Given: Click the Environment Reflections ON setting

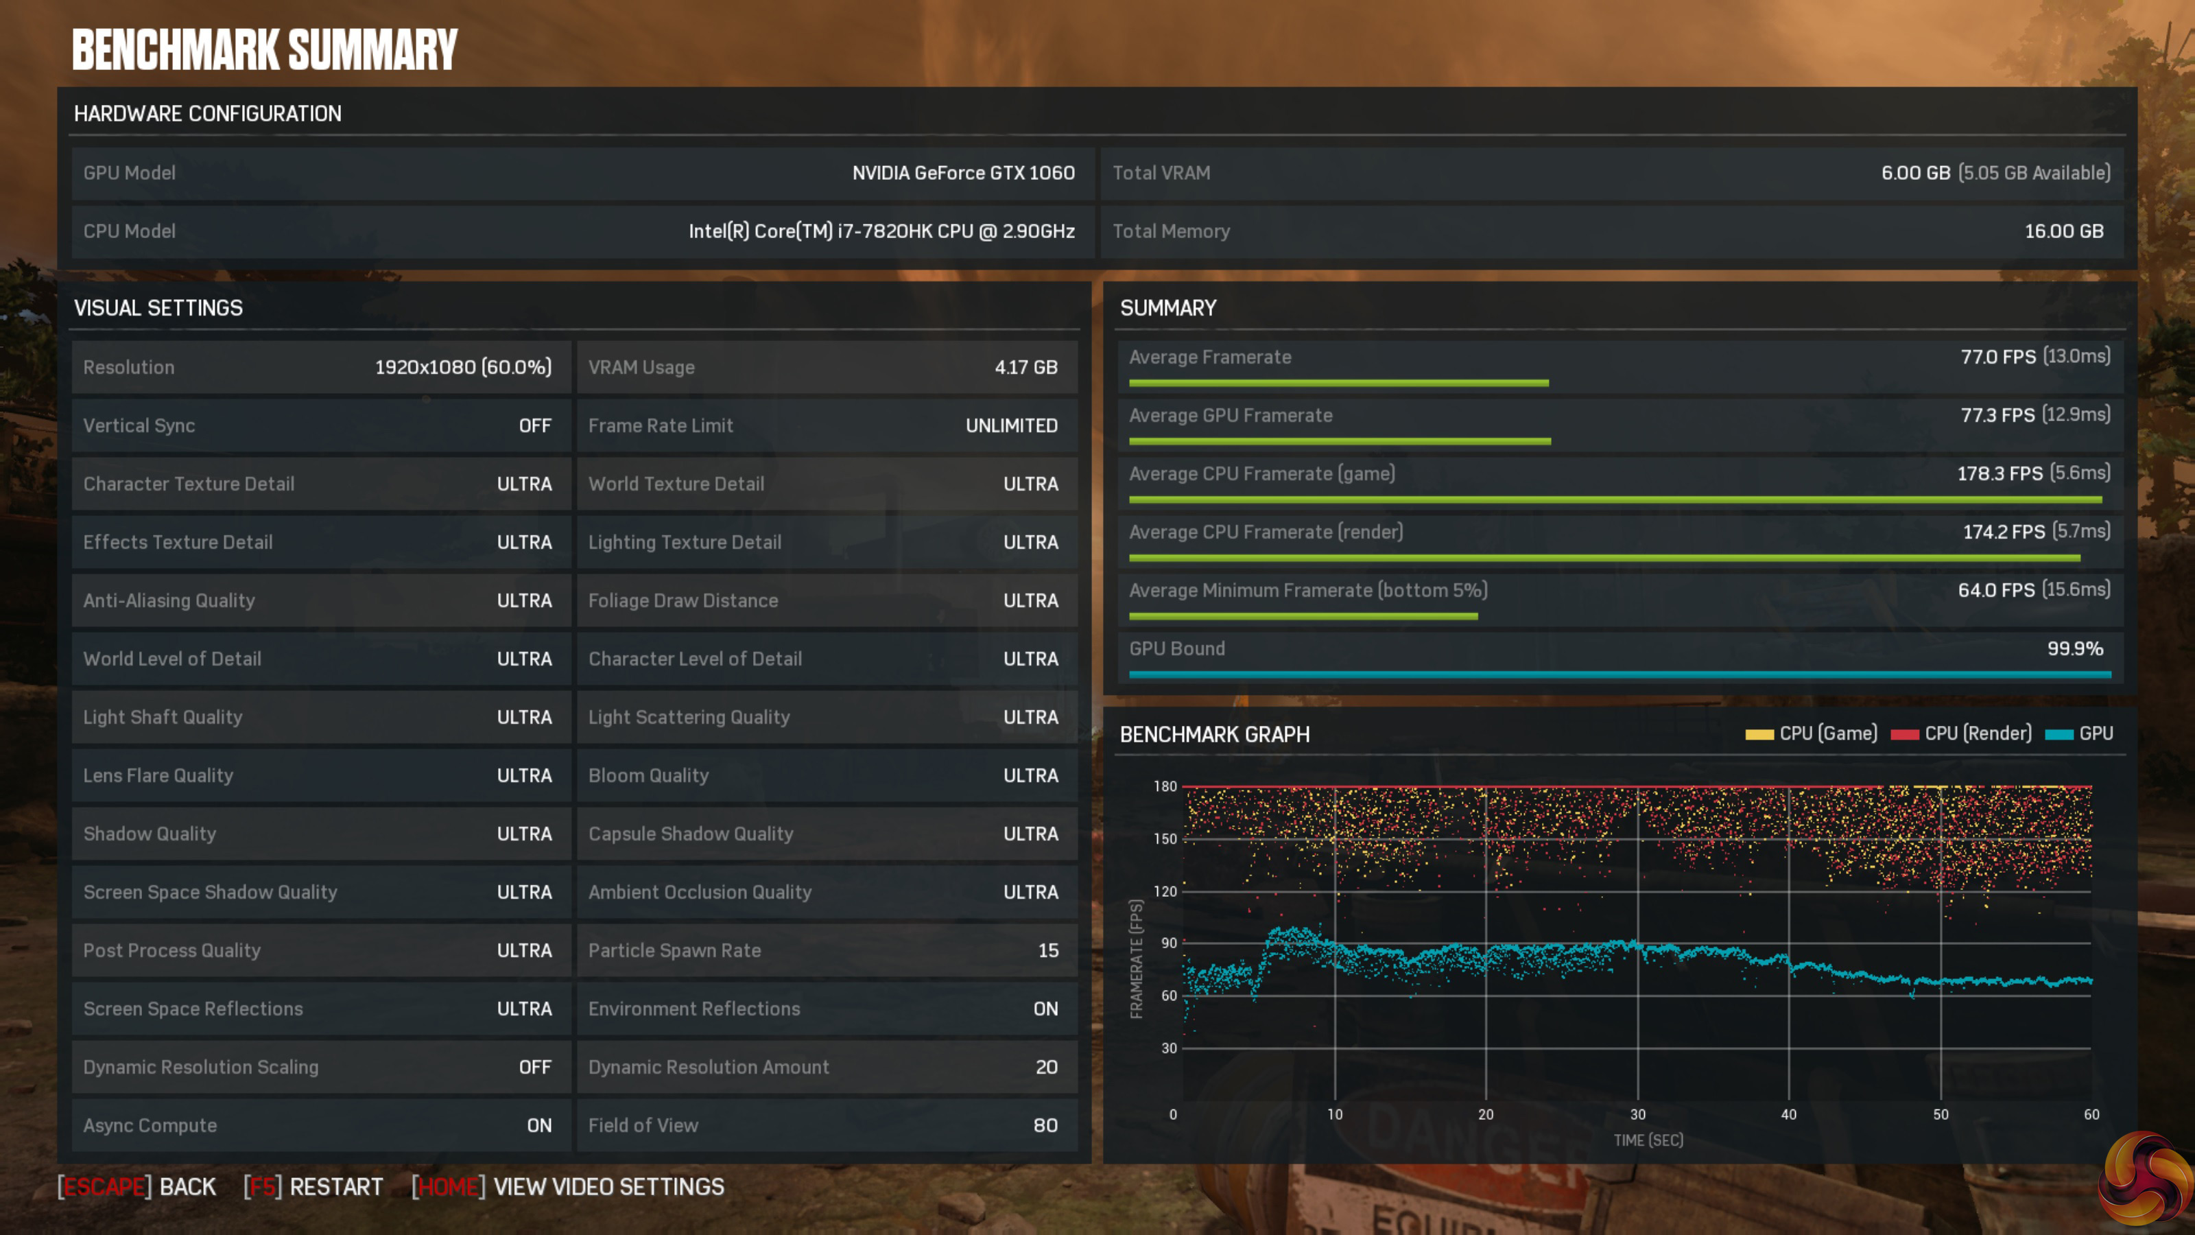Looking at the screenshot, I should coord(1045,1009).
